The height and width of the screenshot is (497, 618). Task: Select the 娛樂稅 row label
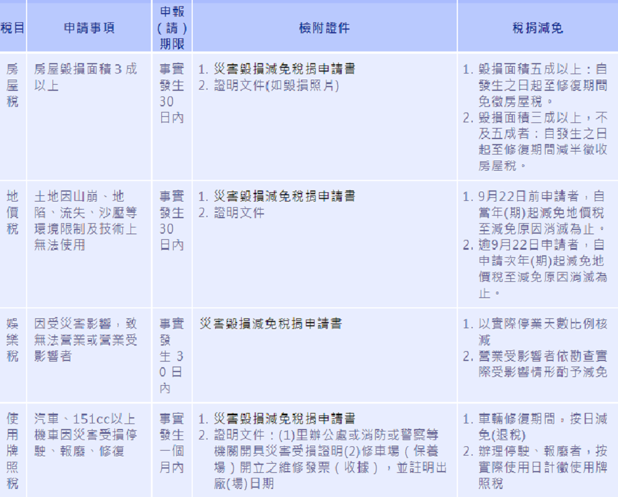[12, 340]
